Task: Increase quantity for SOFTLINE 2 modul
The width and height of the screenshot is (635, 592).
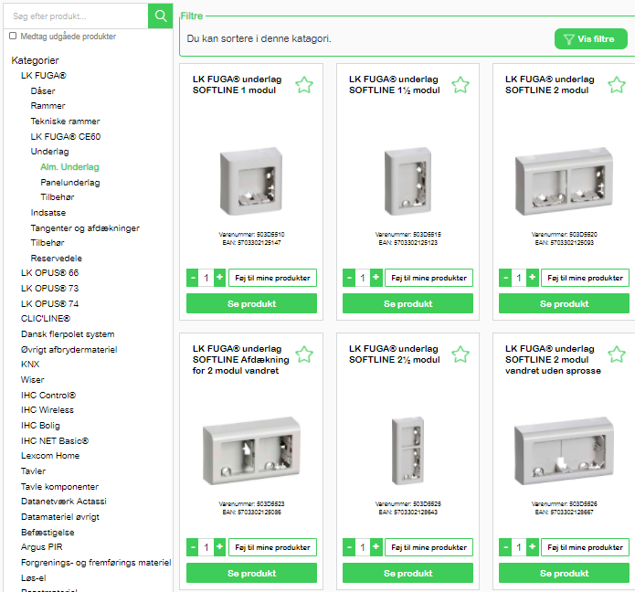Action: click(532, 278)
